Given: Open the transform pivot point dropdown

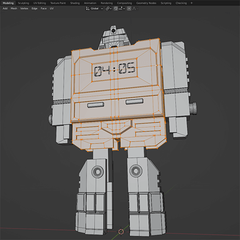Looking at the screenshot, I should click(108, 9).
